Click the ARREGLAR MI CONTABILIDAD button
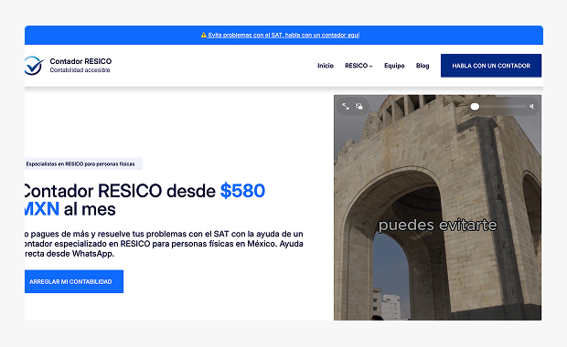 pyautogui.click(x=74, y=281)
